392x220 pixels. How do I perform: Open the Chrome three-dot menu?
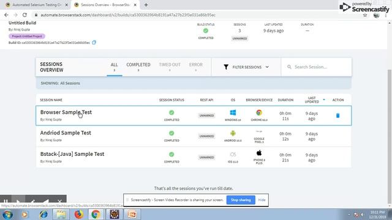(386, 15)
